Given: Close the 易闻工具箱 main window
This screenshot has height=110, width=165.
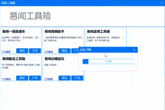Looking at the screenshot, I should tap(162, 3).
